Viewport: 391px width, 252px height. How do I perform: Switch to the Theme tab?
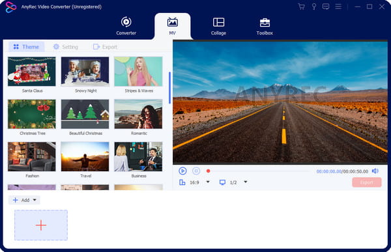[26, 47]
